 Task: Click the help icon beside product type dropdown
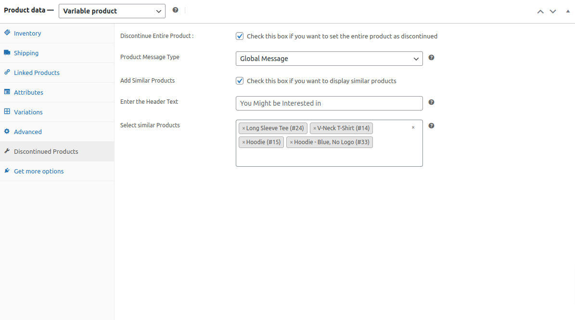pos(175,10)
